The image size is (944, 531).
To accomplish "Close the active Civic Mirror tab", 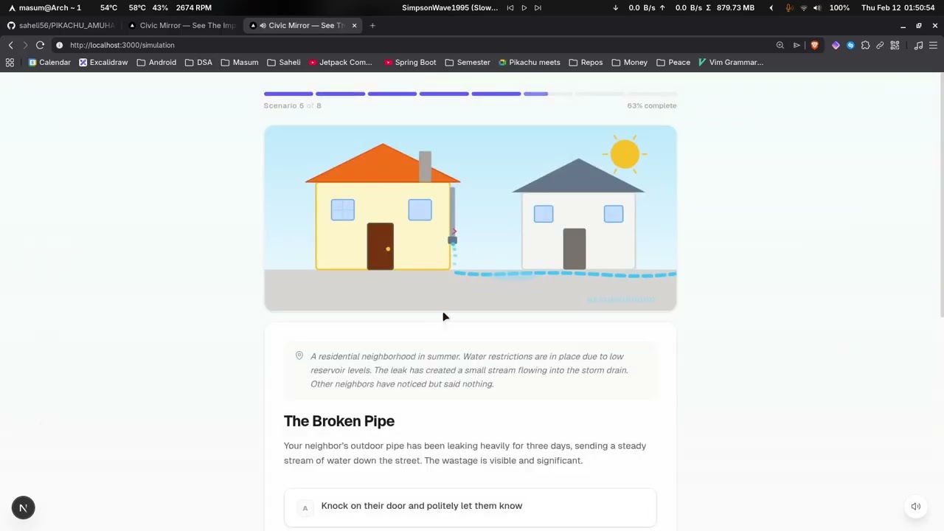I will 354,25.
